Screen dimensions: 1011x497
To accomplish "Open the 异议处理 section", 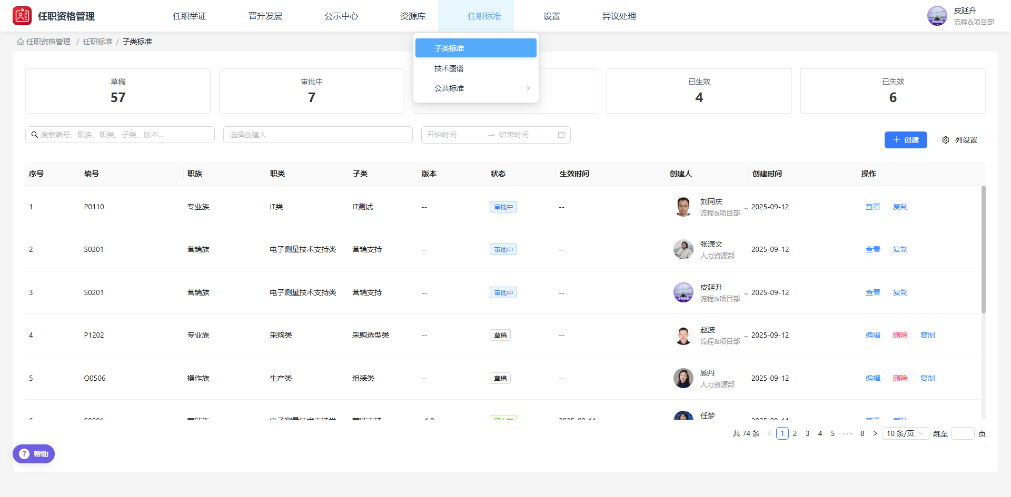I will click(x=619, y=16).
